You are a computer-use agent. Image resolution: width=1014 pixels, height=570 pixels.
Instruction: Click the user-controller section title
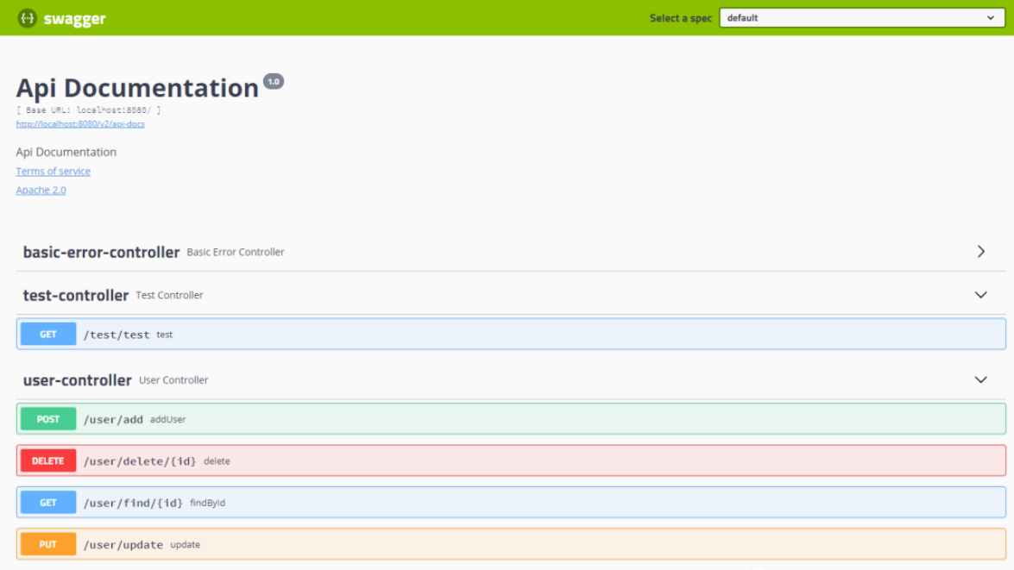coord(78,380)
